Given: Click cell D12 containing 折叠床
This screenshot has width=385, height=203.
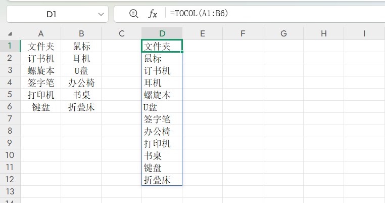Looking at the screenshot, I should pyautogui.click(x=162, y=179).
